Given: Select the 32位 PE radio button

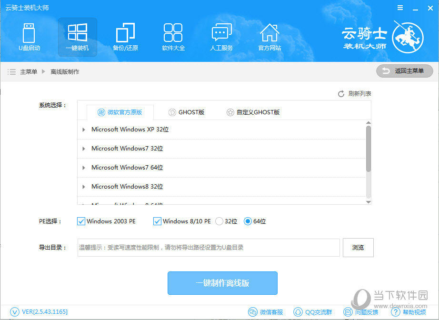Looking at the screenshot, I should tap(219, 221).
